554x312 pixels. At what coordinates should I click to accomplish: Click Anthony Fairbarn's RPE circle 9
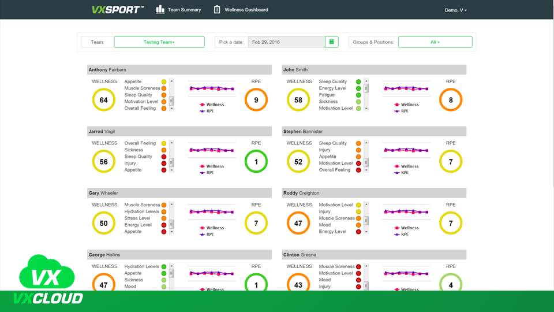(256, 100)
